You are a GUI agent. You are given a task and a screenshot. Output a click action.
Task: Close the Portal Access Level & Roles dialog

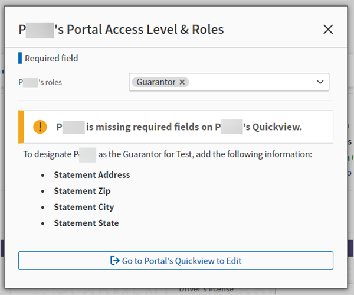(x=328, y=29)
